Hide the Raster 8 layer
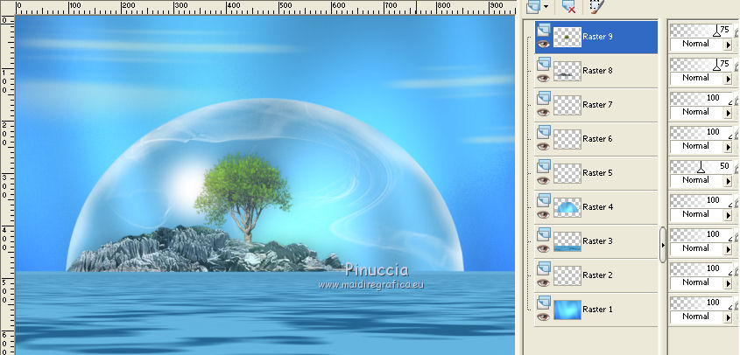This screenshot has height=355, width=740. coord(544,78)
